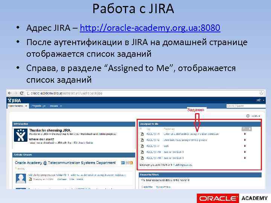The width and height of the screenshot is (271, 203).
Task: Bookmark the page with the star icon
Action: [x=261, y=93]
